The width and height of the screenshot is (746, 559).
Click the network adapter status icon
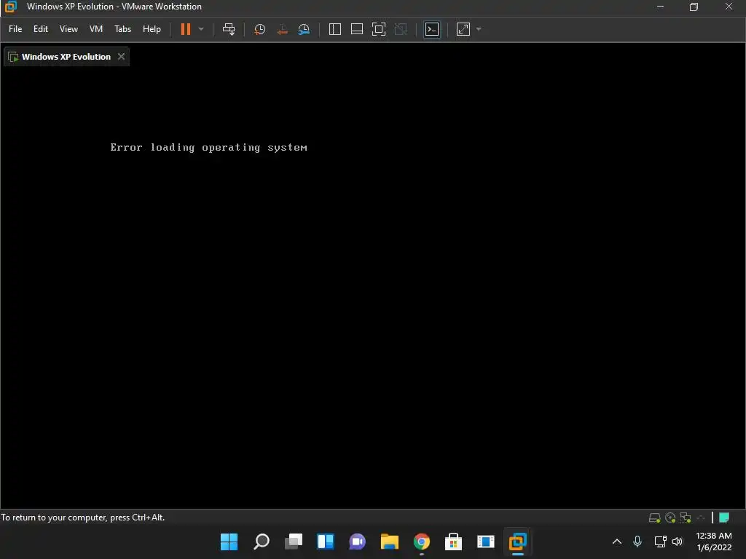[x=686, y=518]
